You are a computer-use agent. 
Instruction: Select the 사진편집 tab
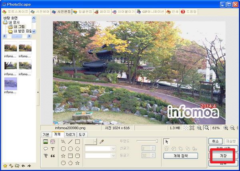(61, 12)
